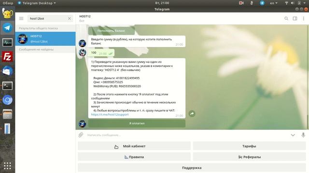Click the screen recording indicator in top bar
309x173 pixels.
click(241, 3)
